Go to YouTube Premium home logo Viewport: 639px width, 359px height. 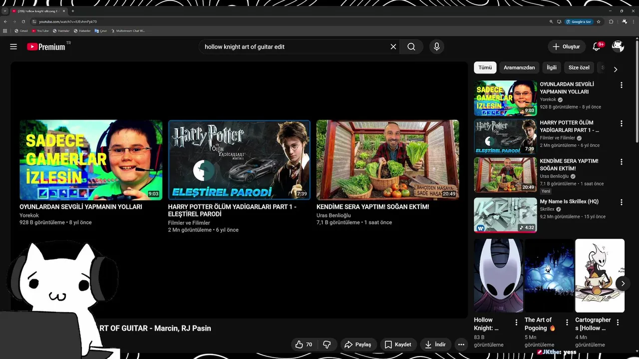pos(46,46)
